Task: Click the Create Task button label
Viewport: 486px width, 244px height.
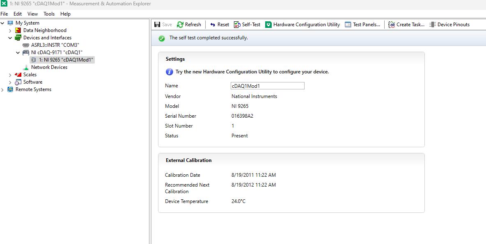Action: (411, 25)
